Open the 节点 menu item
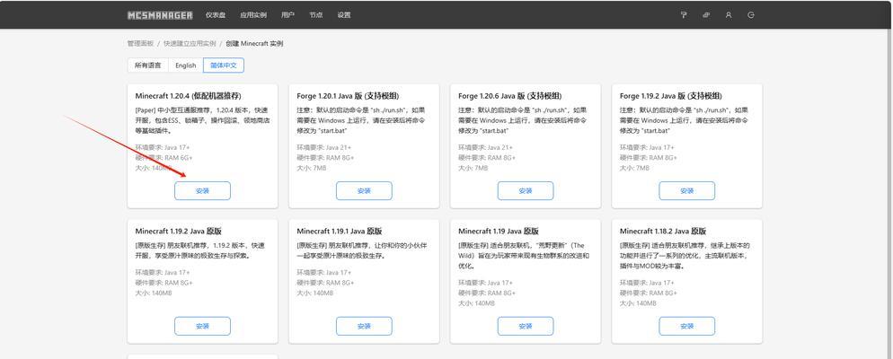 pyautogui.click(x=315, y=15)
